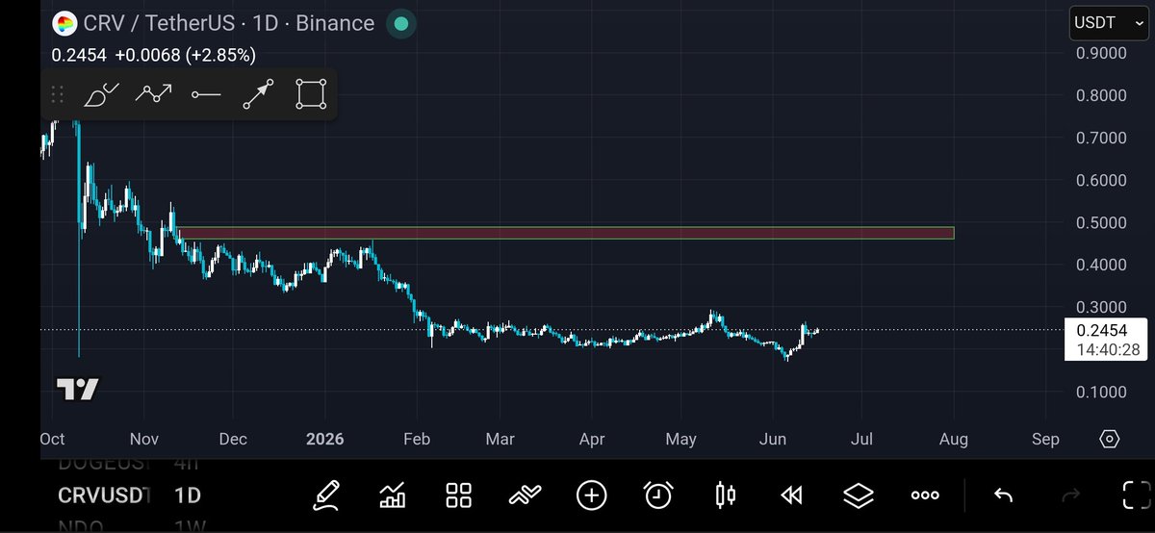Image resolution: width=1155 pixels, height=533 pixels.
Task: Open chart axis settings gear icon
Action: pyautogui.click(x=1109, y=440)
